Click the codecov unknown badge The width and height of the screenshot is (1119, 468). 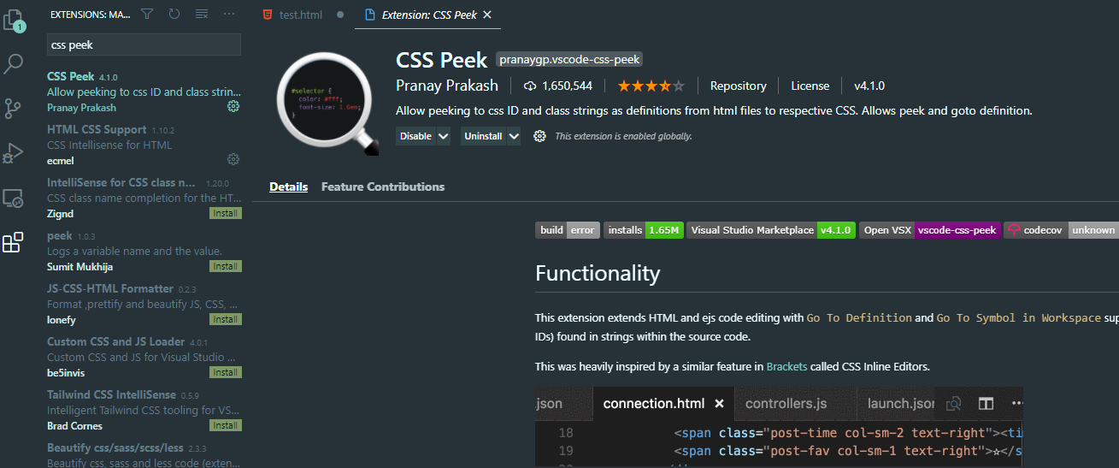1061,230
